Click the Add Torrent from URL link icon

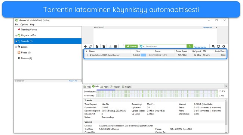tap(90, 46)
